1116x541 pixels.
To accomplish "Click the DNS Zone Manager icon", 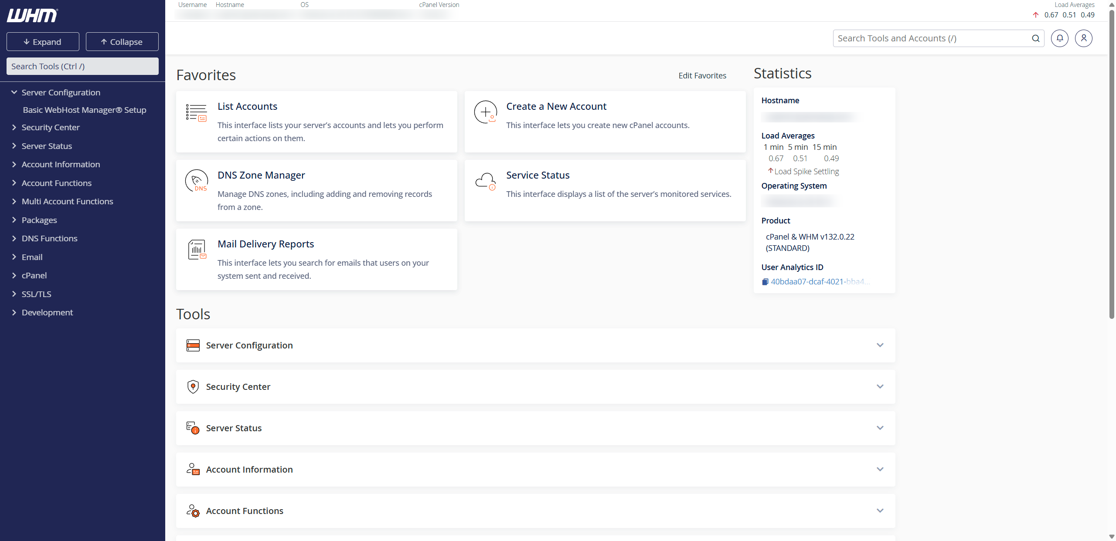I will (x=196, y=181).
